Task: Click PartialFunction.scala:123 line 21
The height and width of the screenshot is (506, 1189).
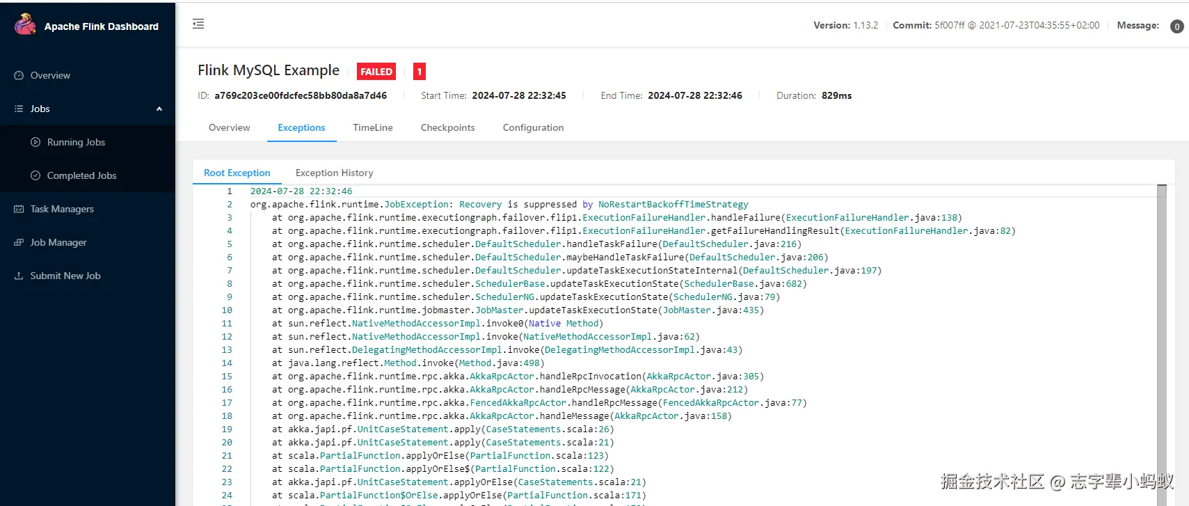Action: click(536, 455)
